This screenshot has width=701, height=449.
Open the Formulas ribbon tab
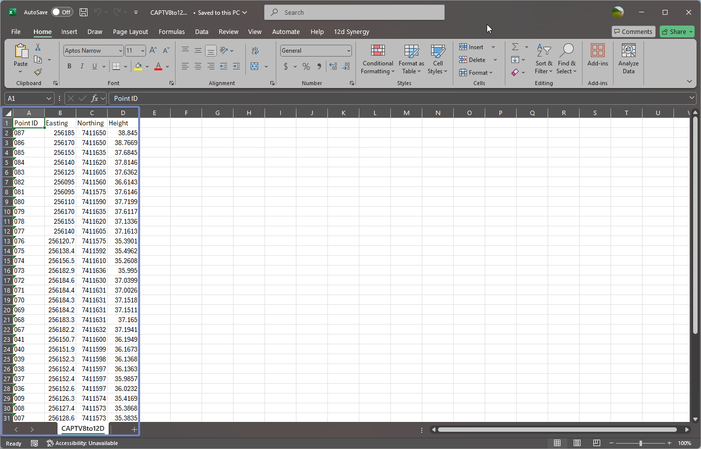[x=172, y=31]
